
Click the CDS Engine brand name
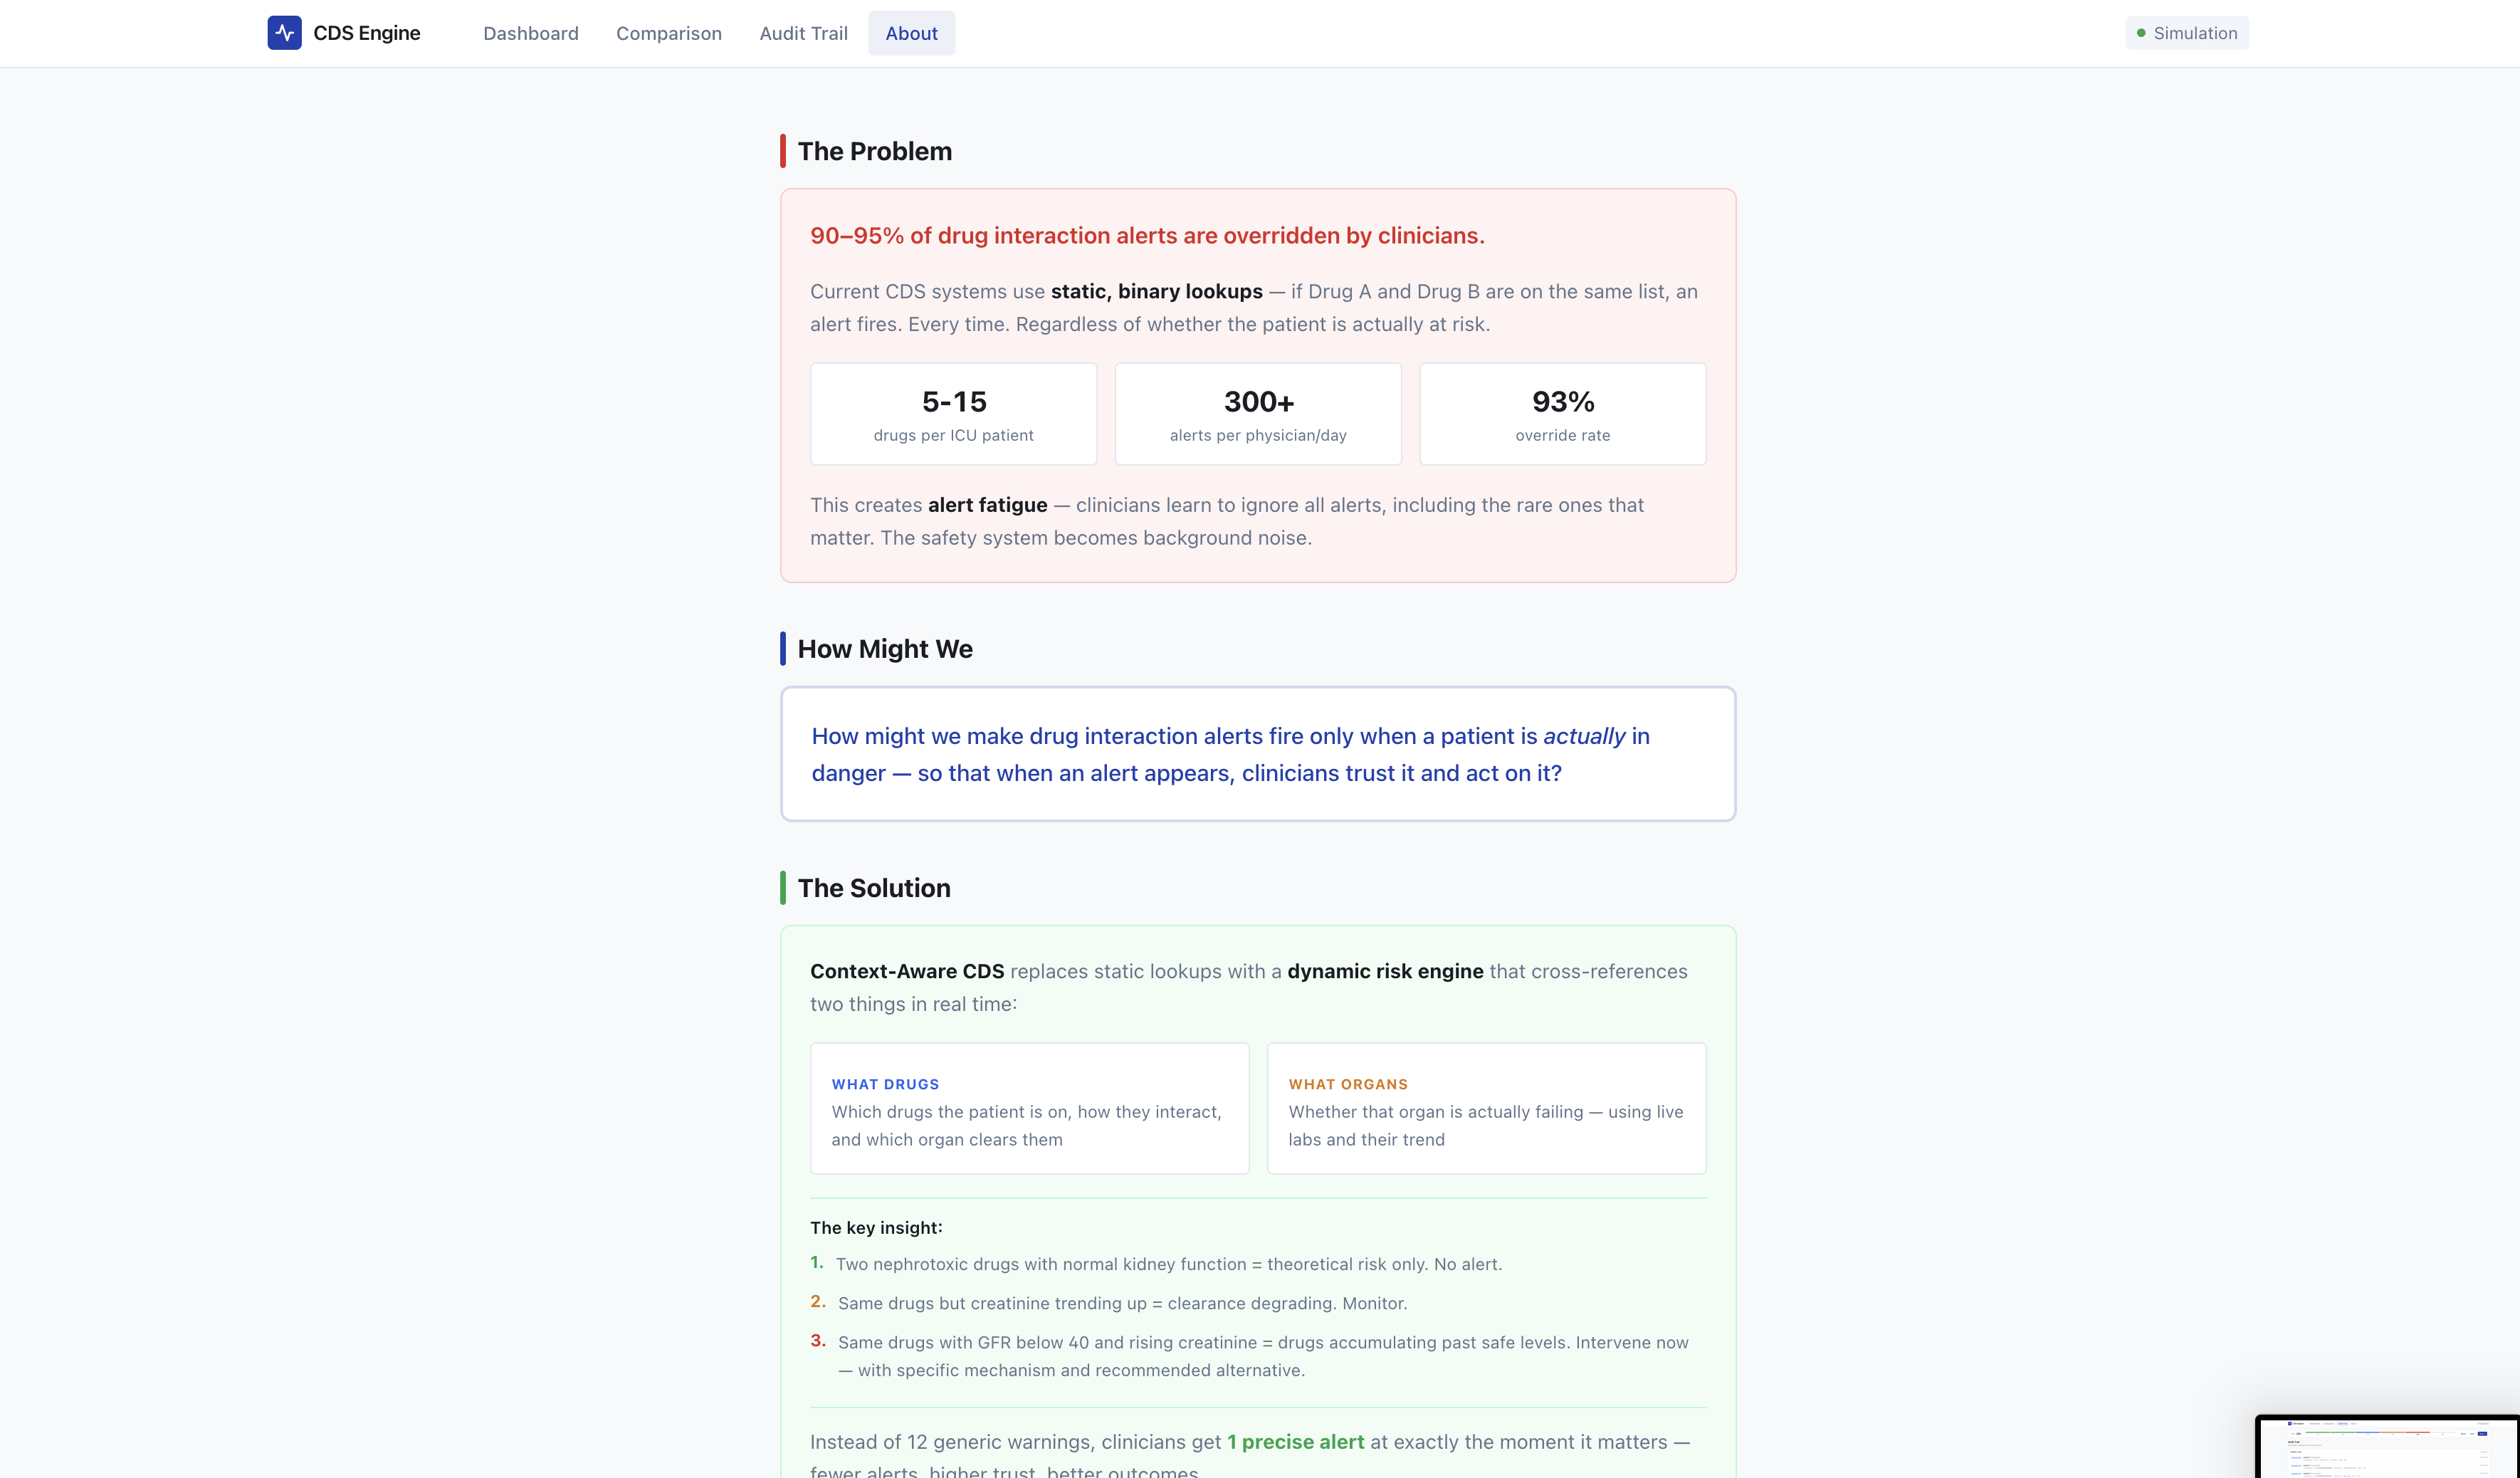pyautogui.click(x=366, y=33)
